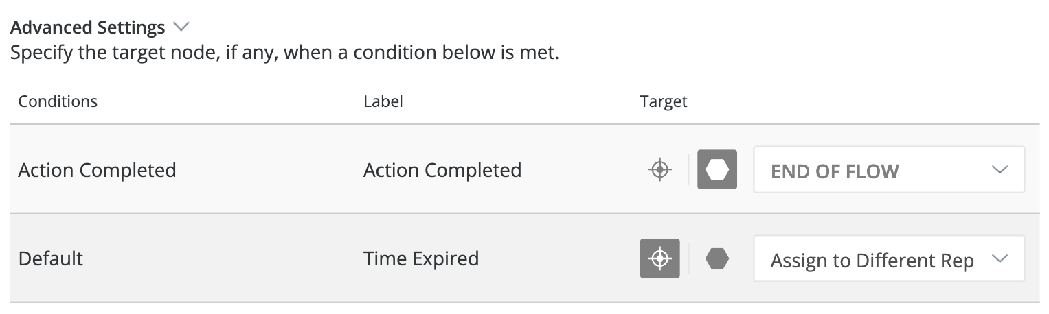
Task: Click the Target column header
Action: coord(664,101)
